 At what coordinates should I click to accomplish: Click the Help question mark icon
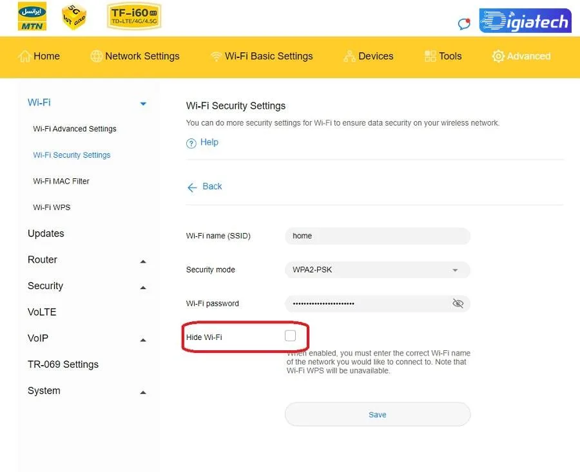[x=191, y=143]
